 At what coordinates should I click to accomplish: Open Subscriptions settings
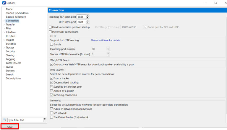(13, 78)
